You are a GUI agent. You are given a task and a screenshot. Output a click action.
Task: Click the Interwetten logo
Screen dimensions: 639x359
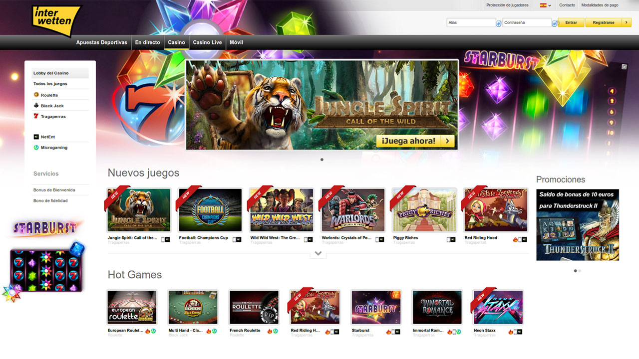[x=56, y=20]
